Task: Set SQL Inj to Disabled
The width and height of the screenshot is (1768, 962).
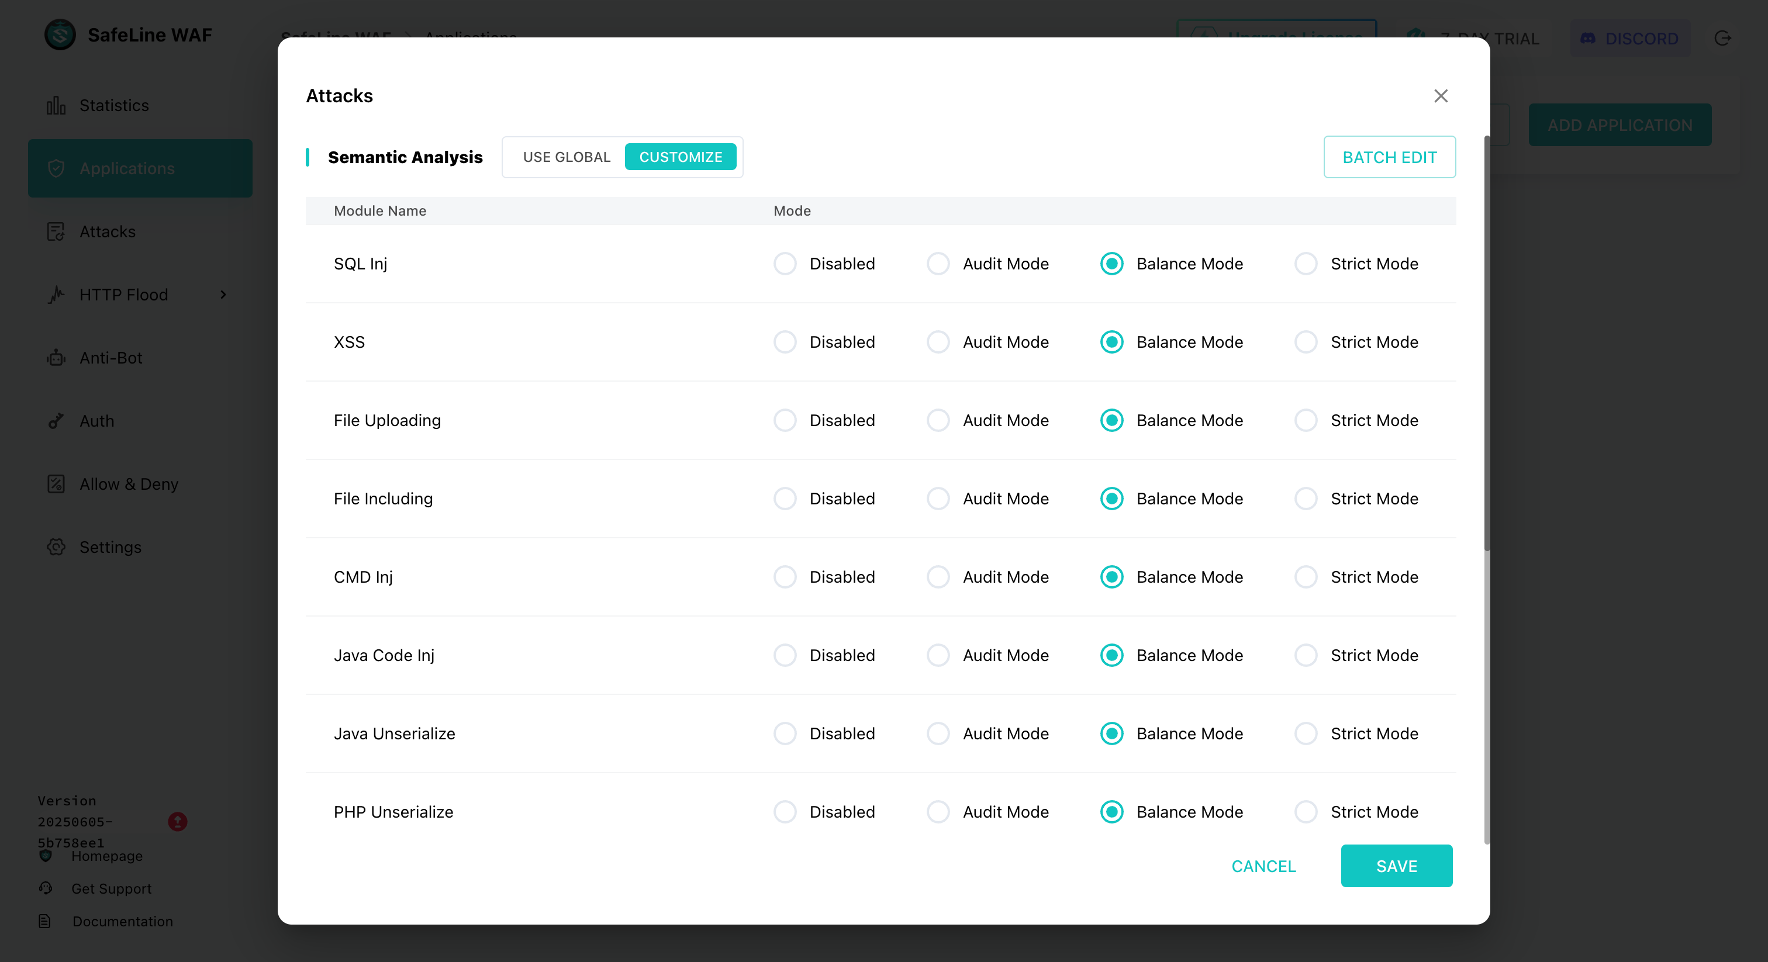Action: pos(785,264)
